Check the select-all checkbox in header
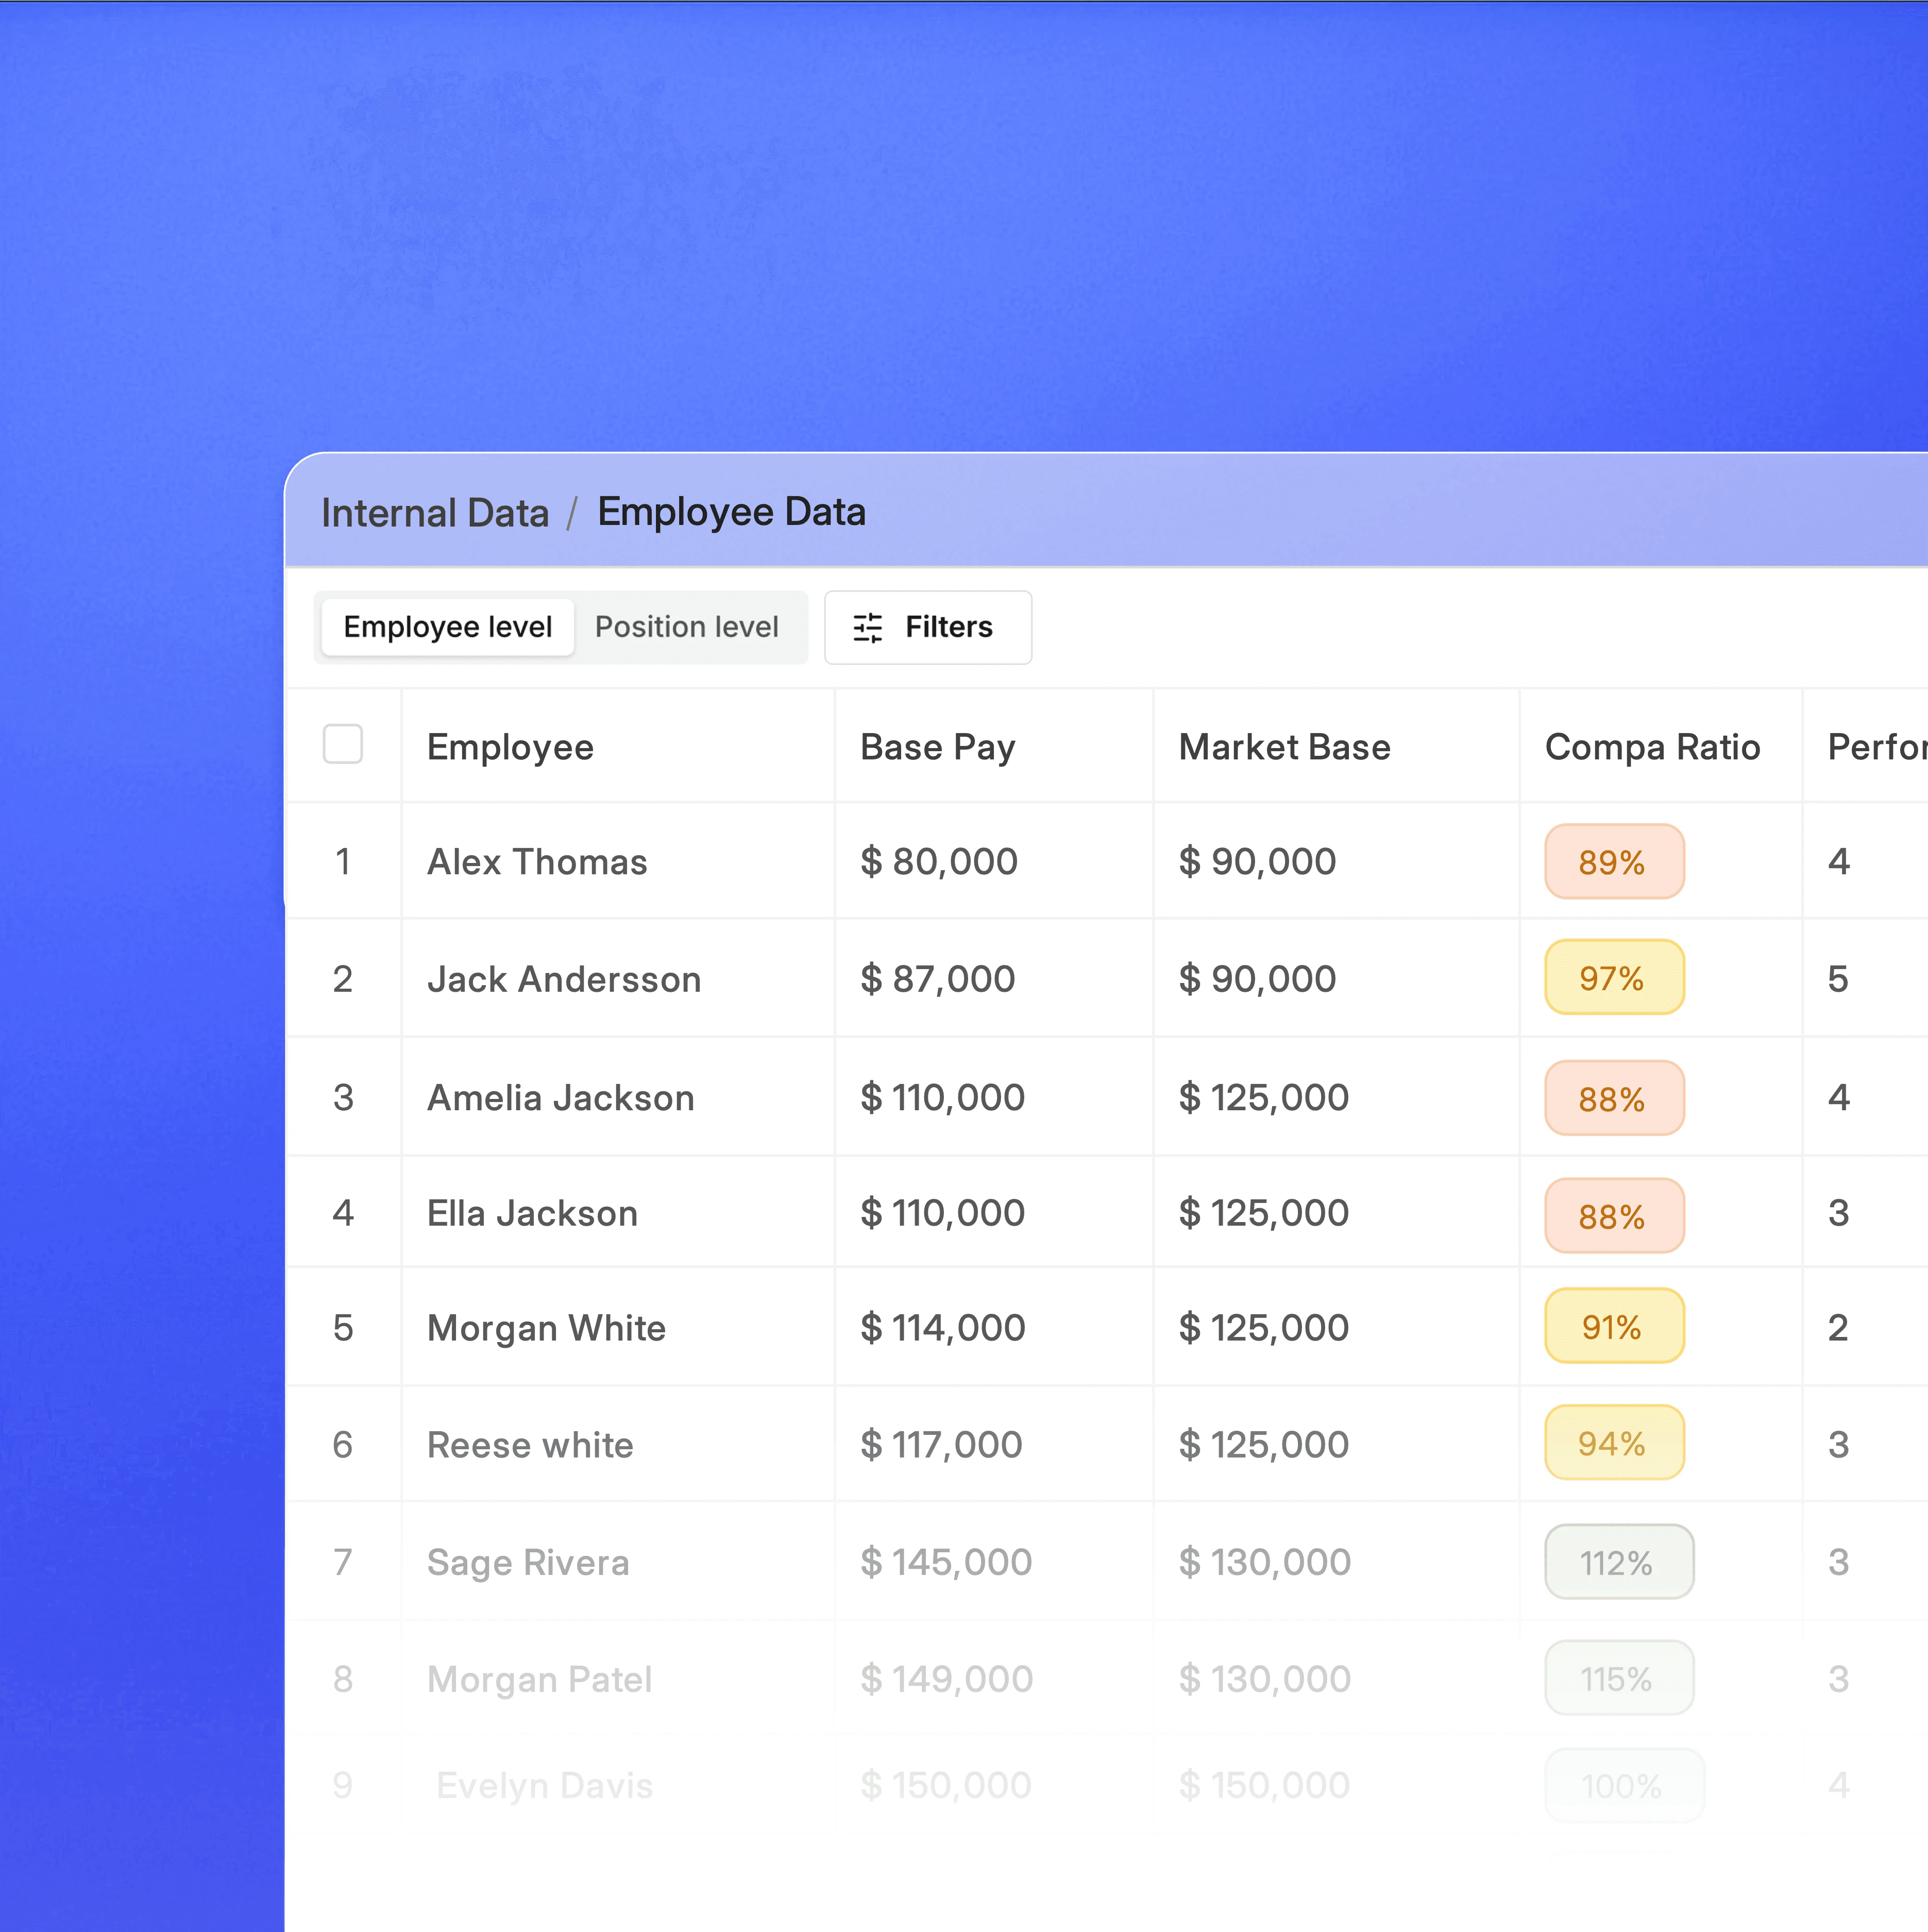The width and height of the screenshot is (1928, 1932). [343, 745]
